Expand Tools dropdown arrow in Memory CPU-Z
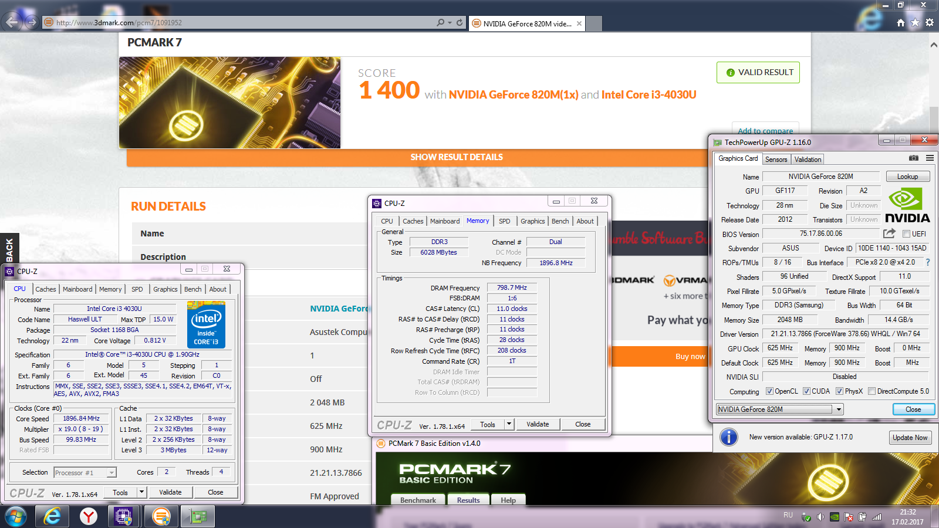 509,424
